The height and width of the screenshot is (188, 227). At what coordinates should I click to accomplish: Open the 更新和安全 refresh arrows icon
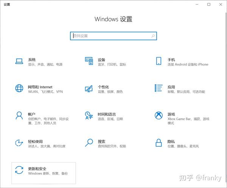19,170
